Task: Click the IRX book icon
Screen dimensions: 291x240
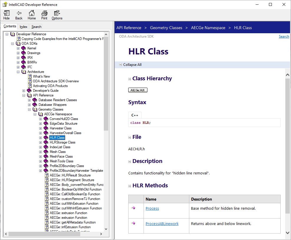Action: click(24, 58)
